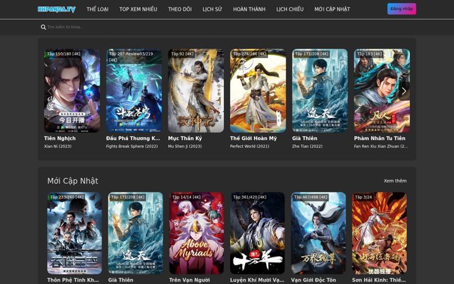The height and width of the screenshot is (284, 454).
Task: Open Lịch Chiếu schedule
Action: [290, 9]
